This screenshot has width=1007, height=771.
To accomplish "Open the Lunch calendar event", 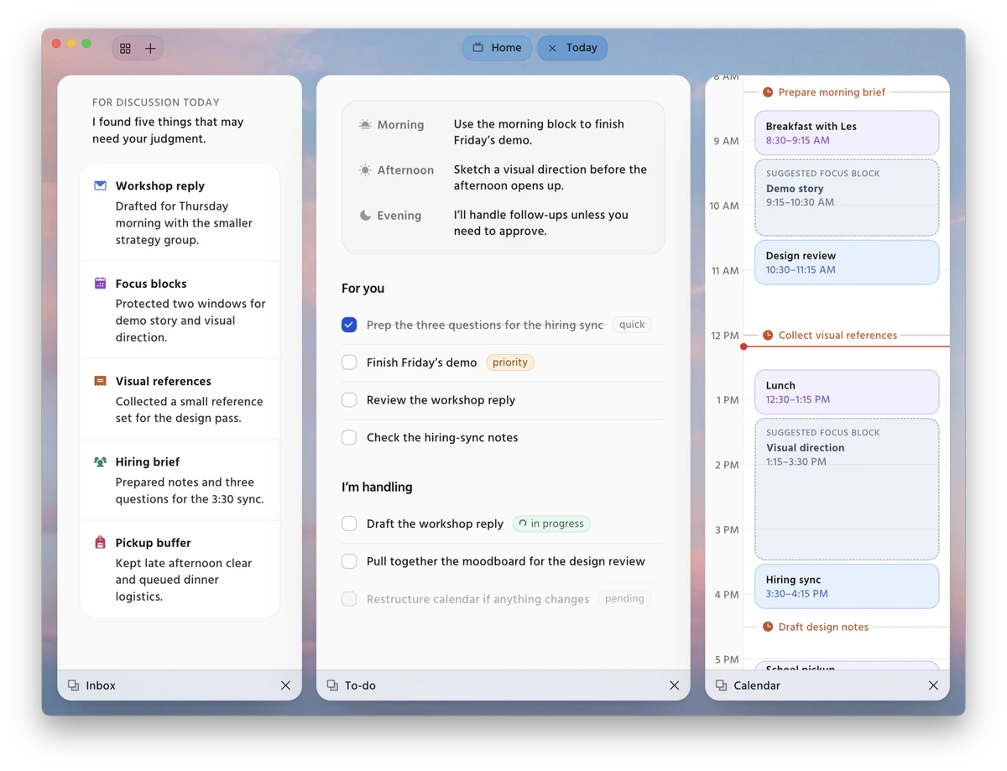I will point(847,392).
